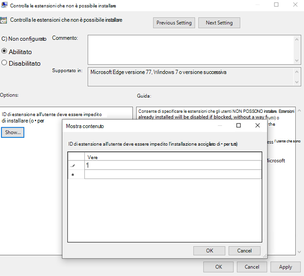The height and width of the screenshot is (276, 304).
Task: Select the pencil edit row header
Action: click(76, 165)
